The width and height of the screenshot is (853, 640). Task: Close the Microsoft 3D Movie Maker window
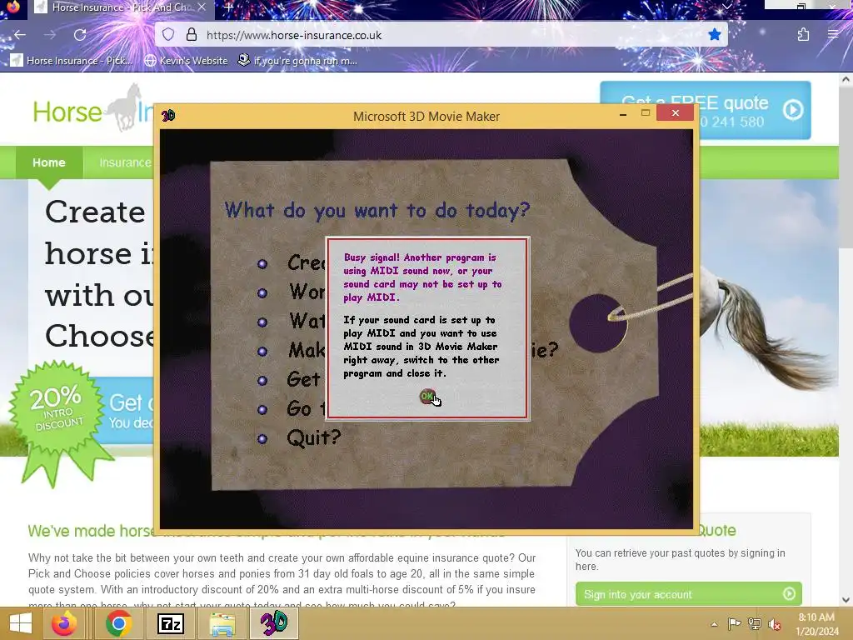[675, 112]
